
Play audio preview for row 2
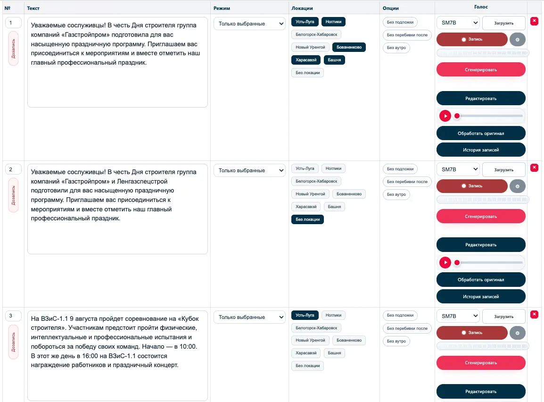tap(445, 262)
